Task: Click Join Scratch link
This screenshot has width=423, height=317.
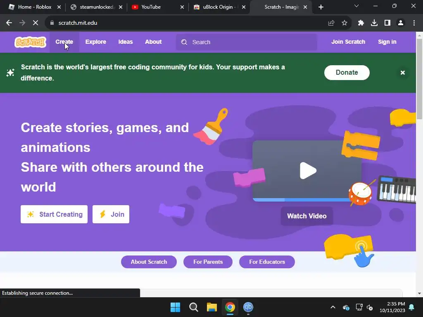Action: tap(348, 42)
